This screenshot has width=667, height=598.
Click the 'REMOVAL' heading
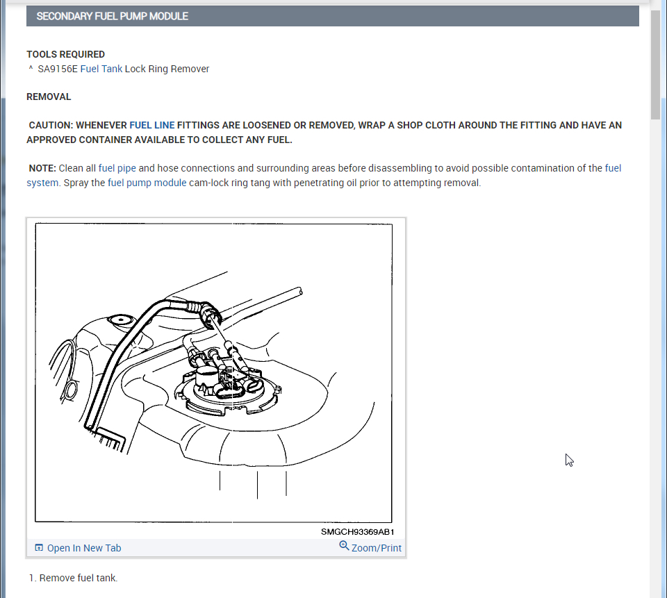tap(49, 97)
